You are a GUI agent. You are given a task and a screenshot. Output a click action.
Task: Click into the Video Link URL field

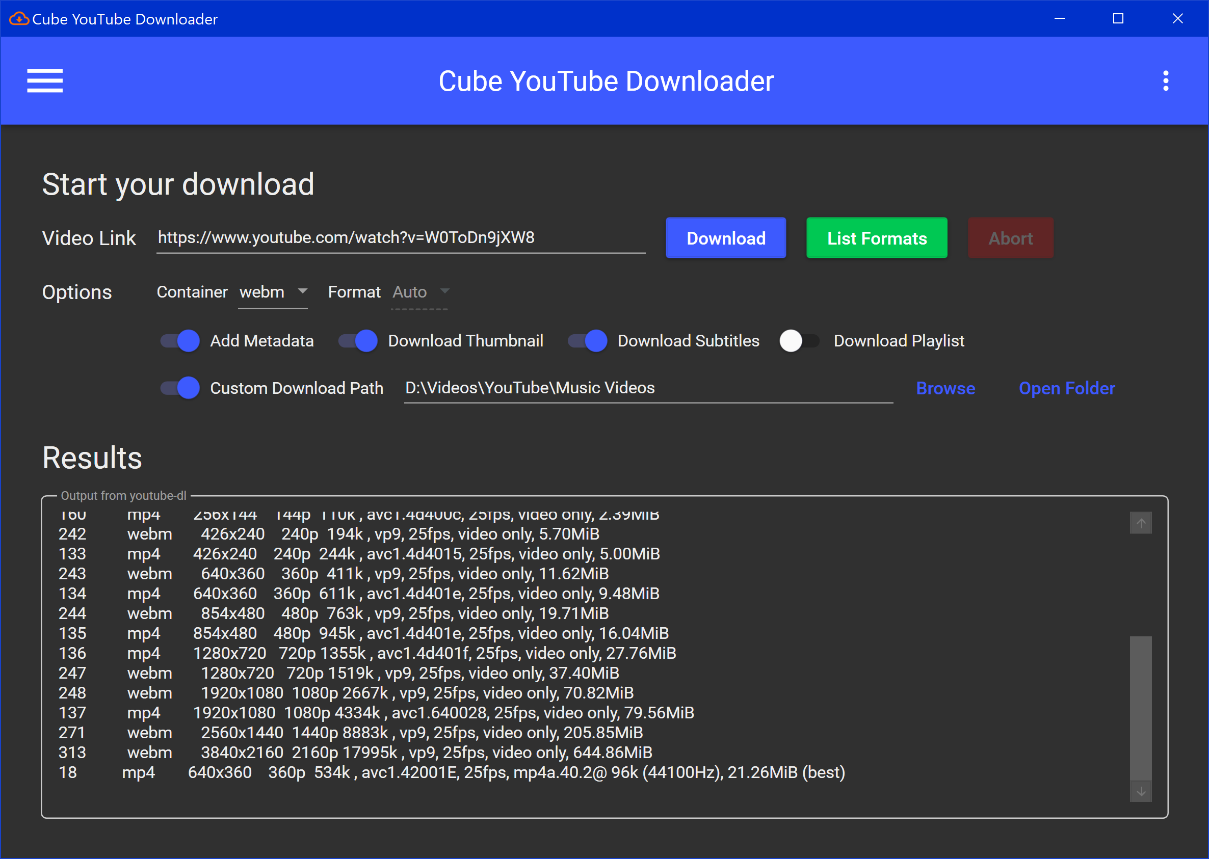pyautogui.click(x=400, y=238)
